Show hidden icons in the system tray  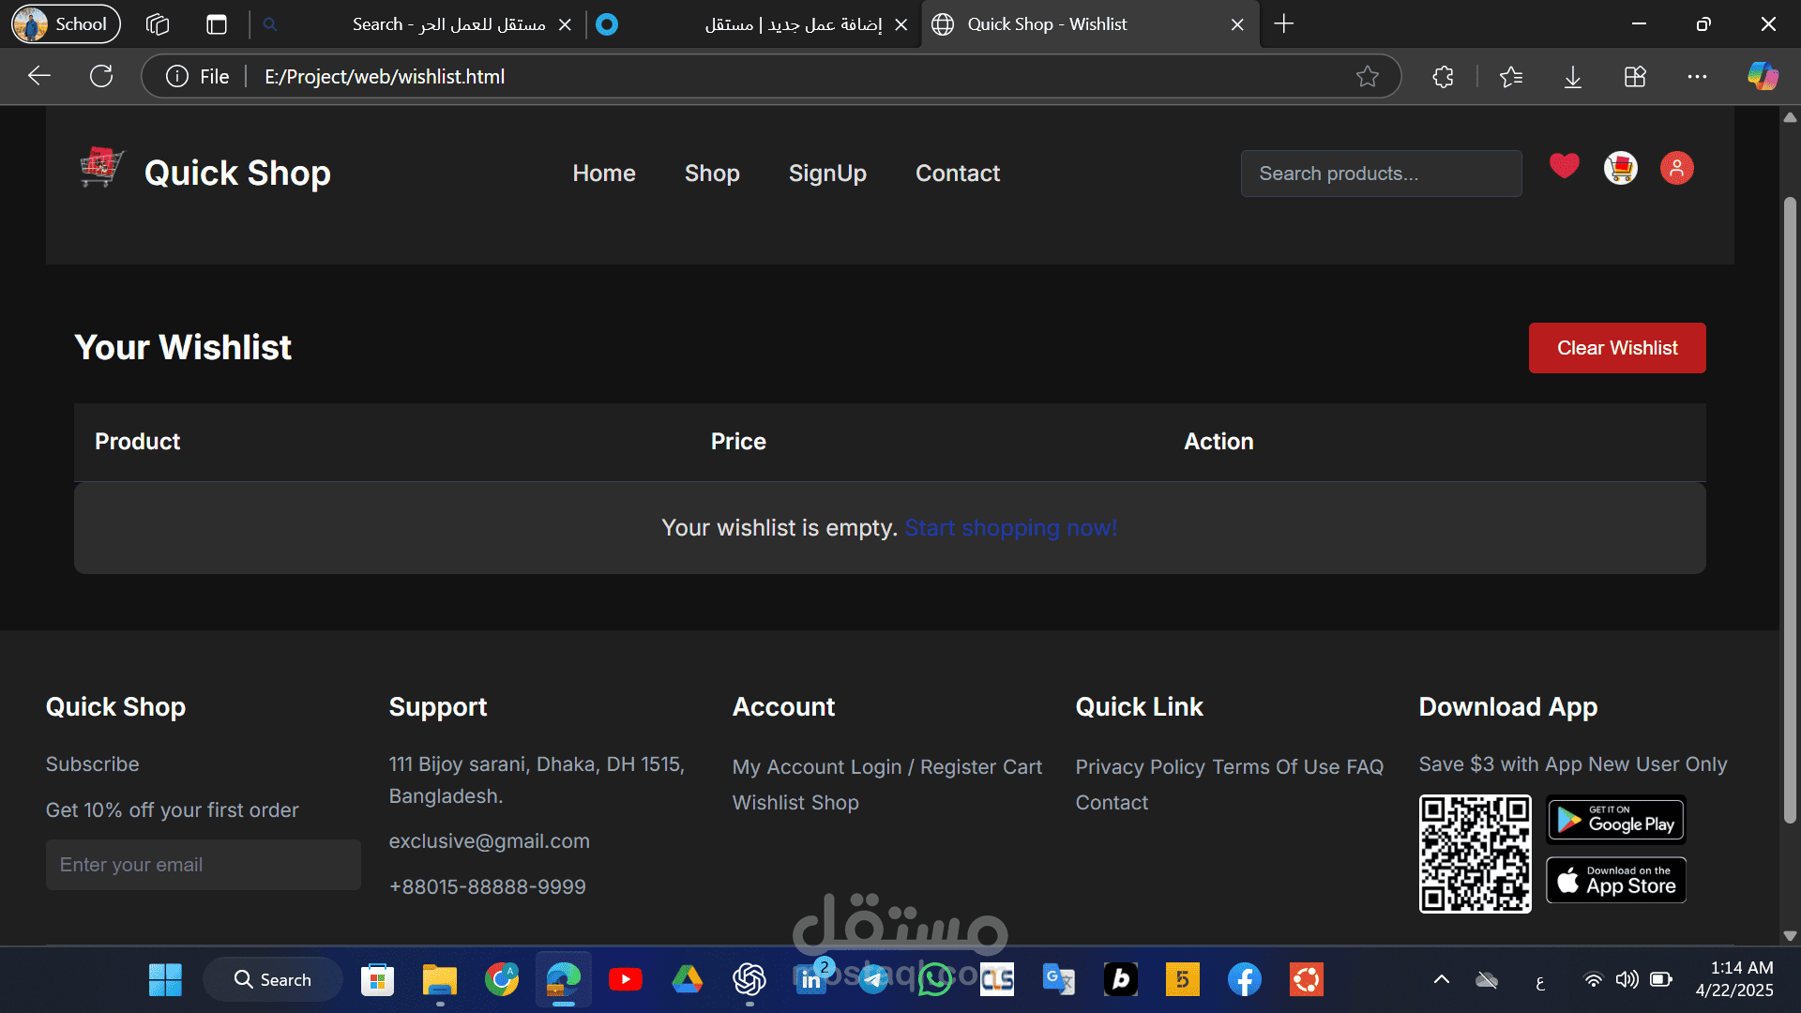[x=1441, y=979]
